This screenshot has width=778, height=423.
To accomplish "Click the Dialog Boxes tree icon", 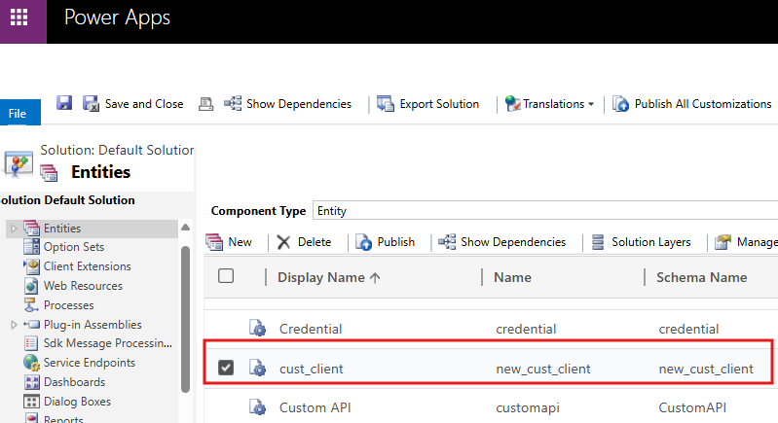I will (32, 402).
